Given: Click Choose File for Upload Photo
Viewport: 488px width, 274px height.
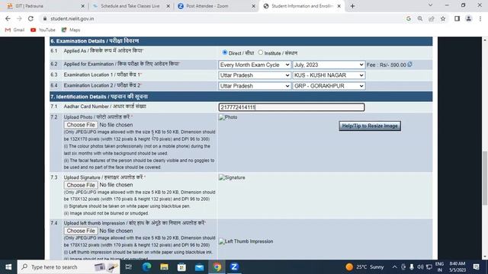Looking at the screenshot, I should [x=81, y=125].
